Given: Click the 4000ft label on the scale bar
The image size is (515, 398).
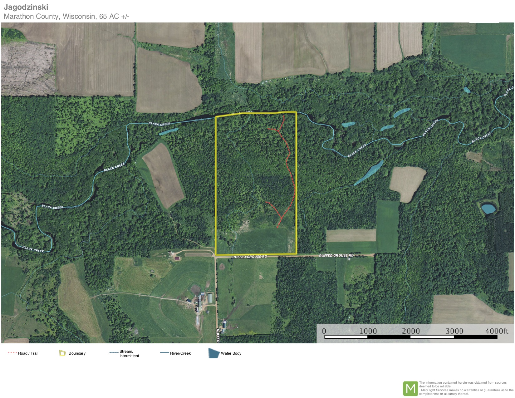Looking at the screenshot, I should [x=496, y=331].
